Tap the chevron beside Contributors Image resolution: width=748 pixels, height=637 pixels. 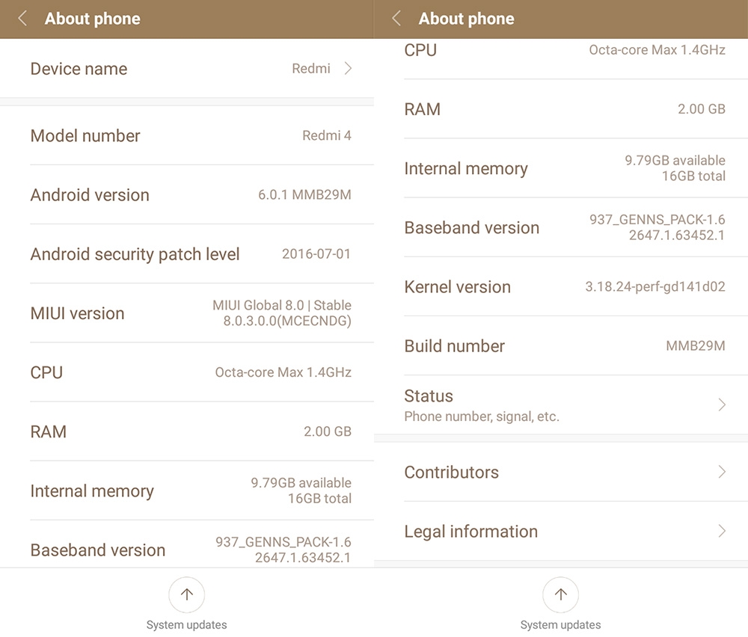(722, 472)
